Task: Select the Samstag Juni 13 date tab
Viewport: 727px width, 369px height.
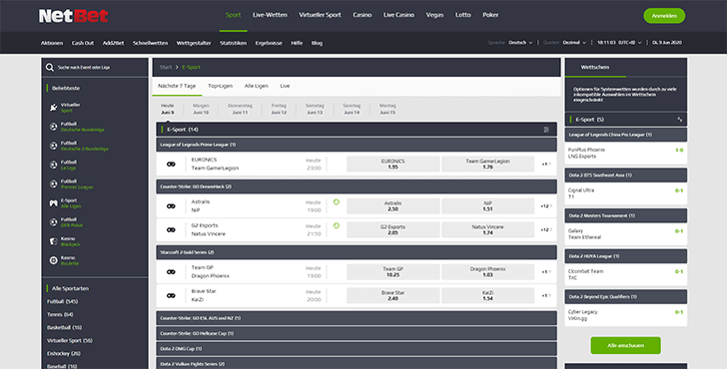Action: [315, 109]
